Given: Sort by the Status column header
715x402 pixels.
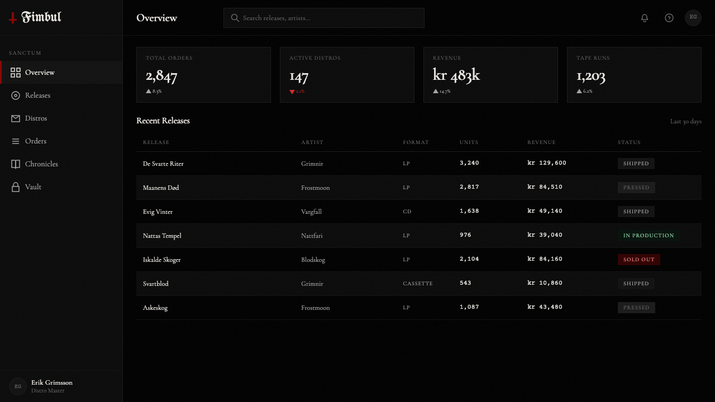Looking at the screenshot, I should (629, 142).
